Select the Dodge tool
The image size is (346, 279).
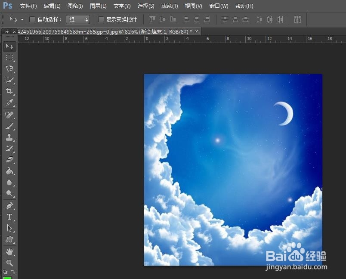coord(9,193)
